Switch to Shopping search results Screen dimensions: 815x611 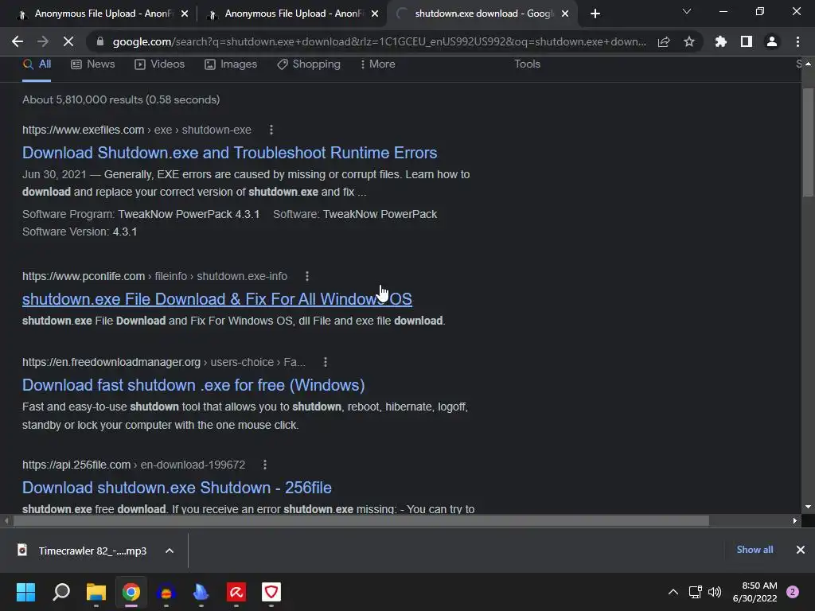(x=309, y=64)
